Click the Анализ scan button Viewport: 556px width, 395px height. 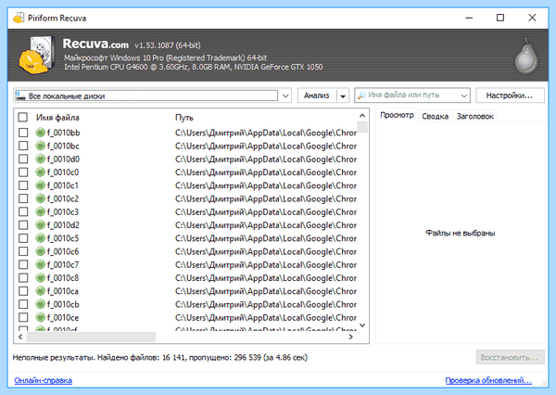click(x=317, y=96)
